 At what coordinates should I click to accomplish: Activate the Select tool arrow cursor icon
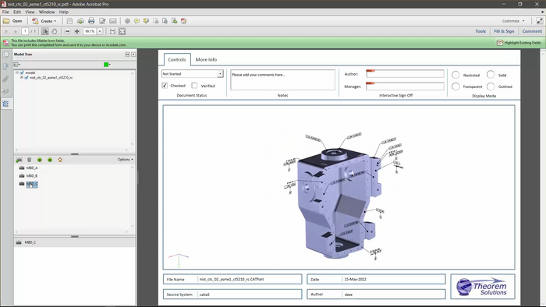click(x=45, y=31)
